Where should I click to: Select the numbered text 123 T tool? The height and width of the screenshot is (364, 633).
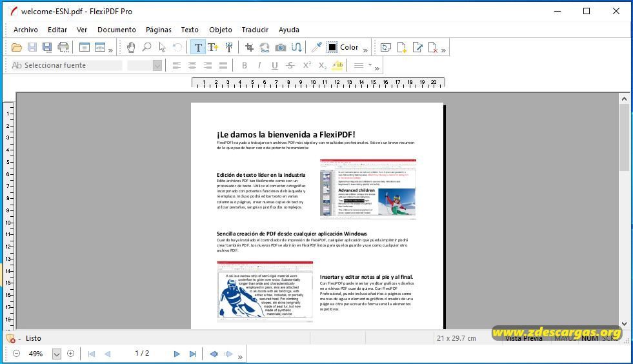click(x=229, y=47)
